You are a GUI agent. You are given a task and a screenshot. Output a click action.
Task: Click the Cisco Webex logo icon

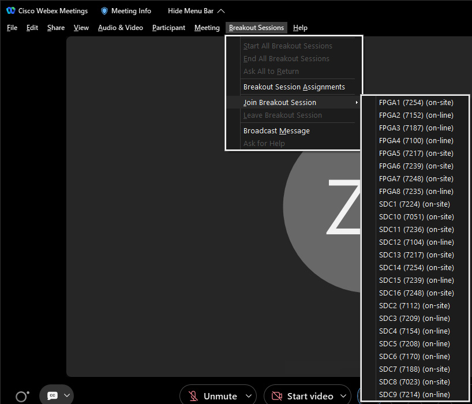point(10,11)
